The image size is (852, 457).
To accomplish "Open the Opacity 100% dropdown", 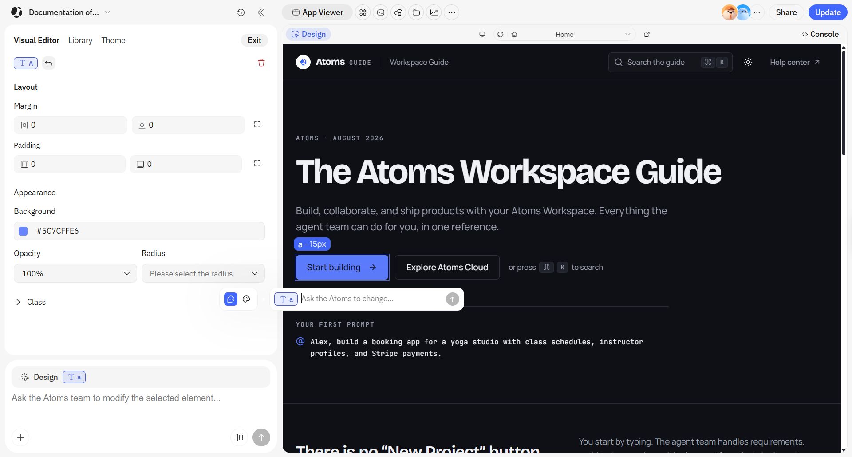I will pos(75,273).
